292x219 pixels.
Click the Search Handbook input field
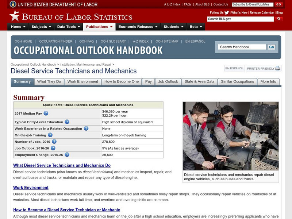242,47
